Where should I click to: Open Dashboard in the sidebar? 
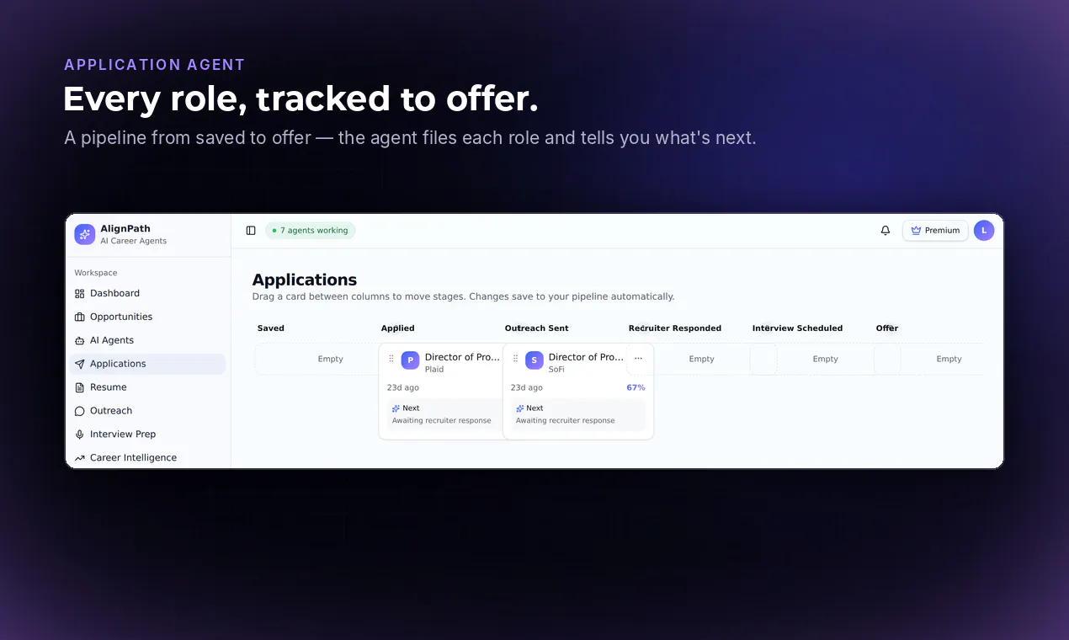pyautogui.click(x=147, y=293)
